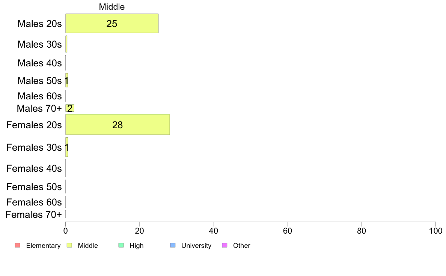Screen dimensions: 446x276
Task: Click the High legend label
Action: coord(136,246)
